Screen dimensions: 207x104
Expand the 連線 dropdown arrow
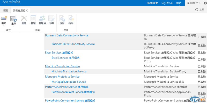13,26
